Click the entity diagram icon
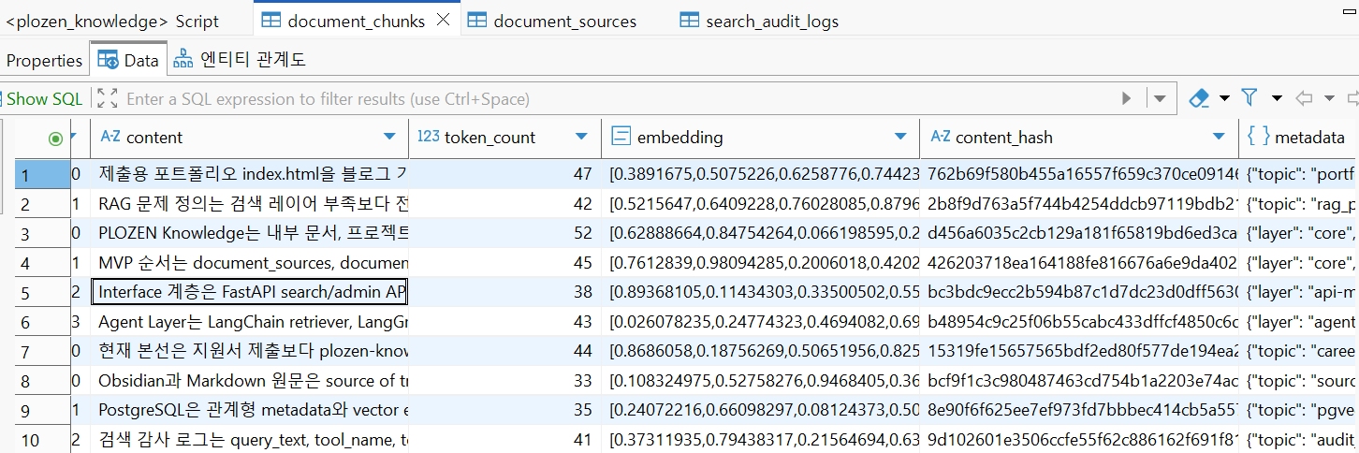Screen dimensions: 1359x453 tap(183, 61)
